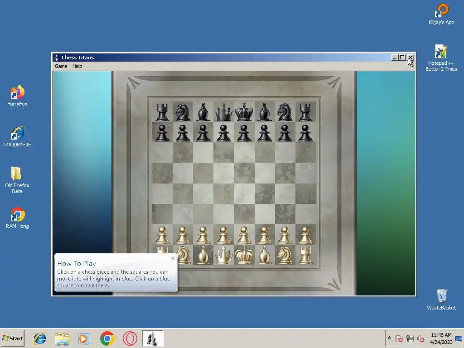Select the black king

pos(244,112)
